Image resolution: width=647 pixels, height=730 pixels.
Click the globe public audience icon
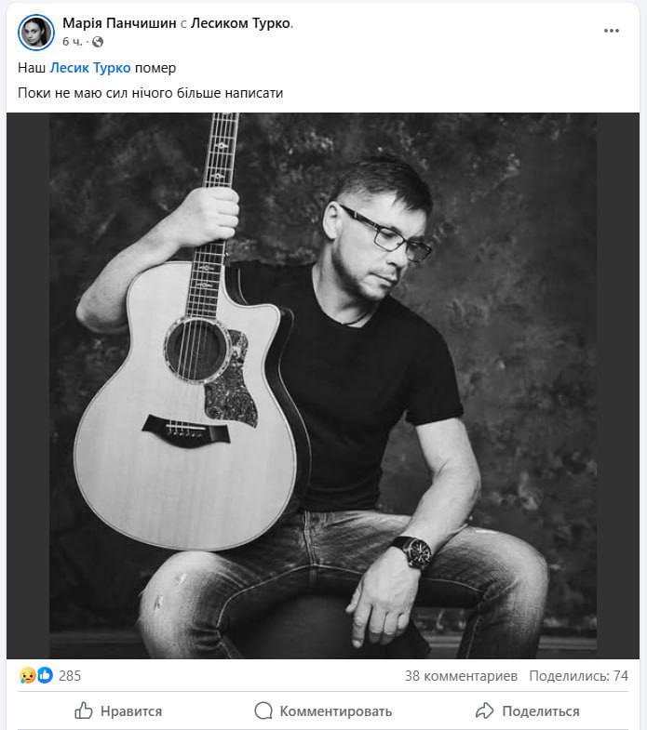(98, 42)
